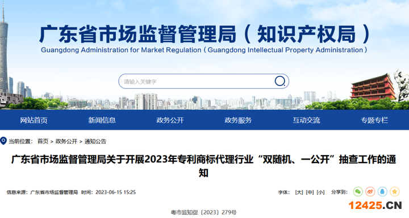Share to Qzone using the star icon
409x218 pixels.
point(395,192)
